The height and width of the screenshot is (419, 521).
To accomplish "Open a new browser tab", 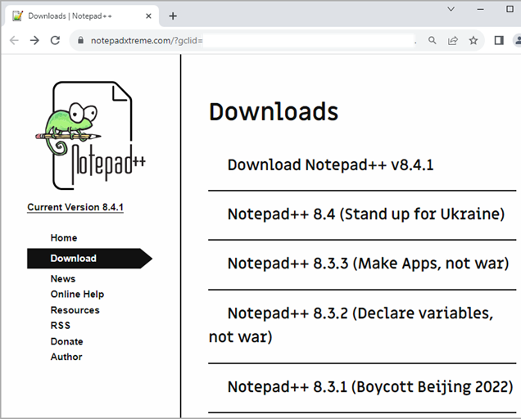I will point(173,16).
